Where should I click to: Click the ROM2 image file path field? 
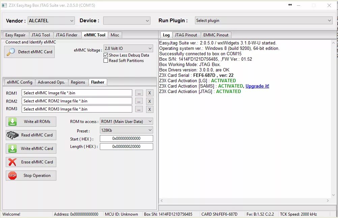[77, 101]
